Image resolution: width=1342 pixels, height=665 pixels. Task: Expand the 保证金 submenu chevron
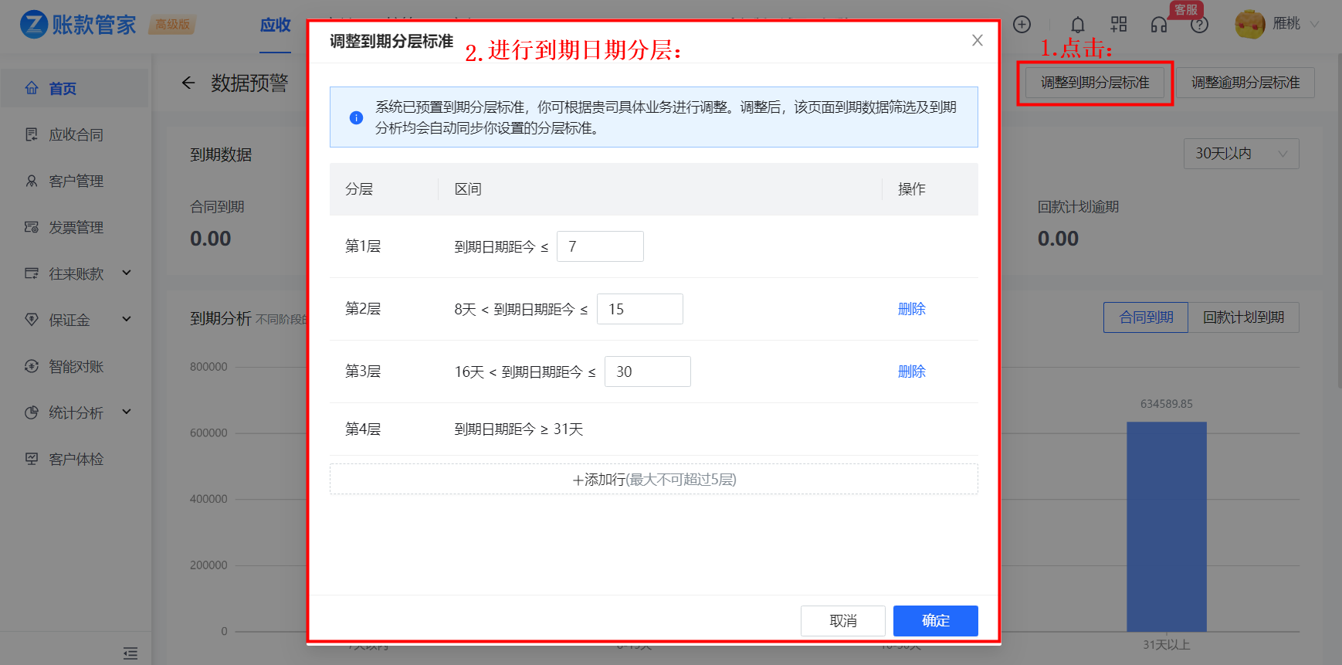point(127,319)
